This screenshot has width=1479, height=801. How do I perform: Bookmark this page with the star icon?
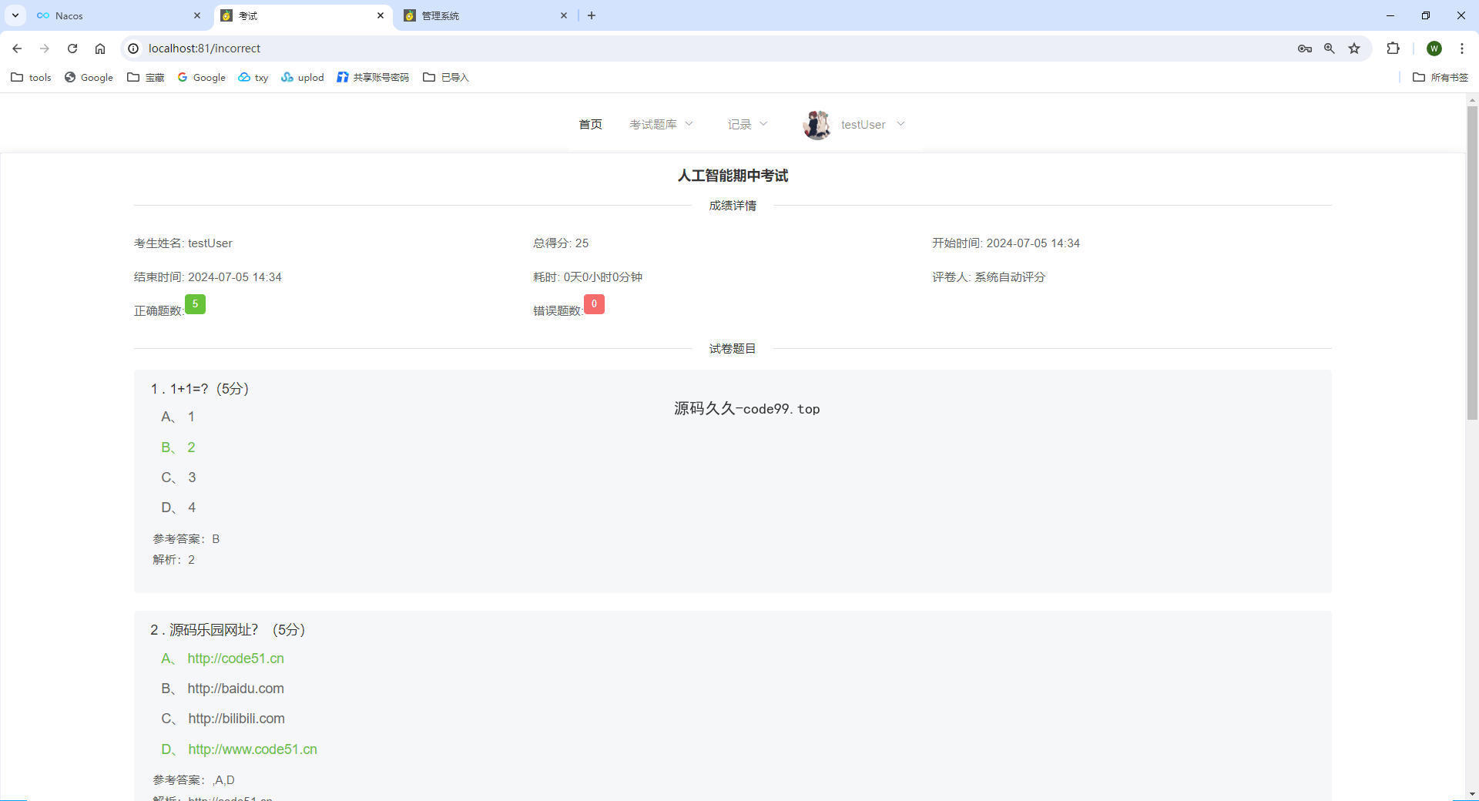(x=1354, y=49)
